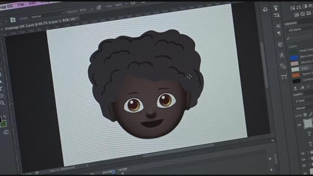Select the pale Eggs library color swatch
Image resolution: width=313 pixels, height=176 pixels.
click(295, 69)
